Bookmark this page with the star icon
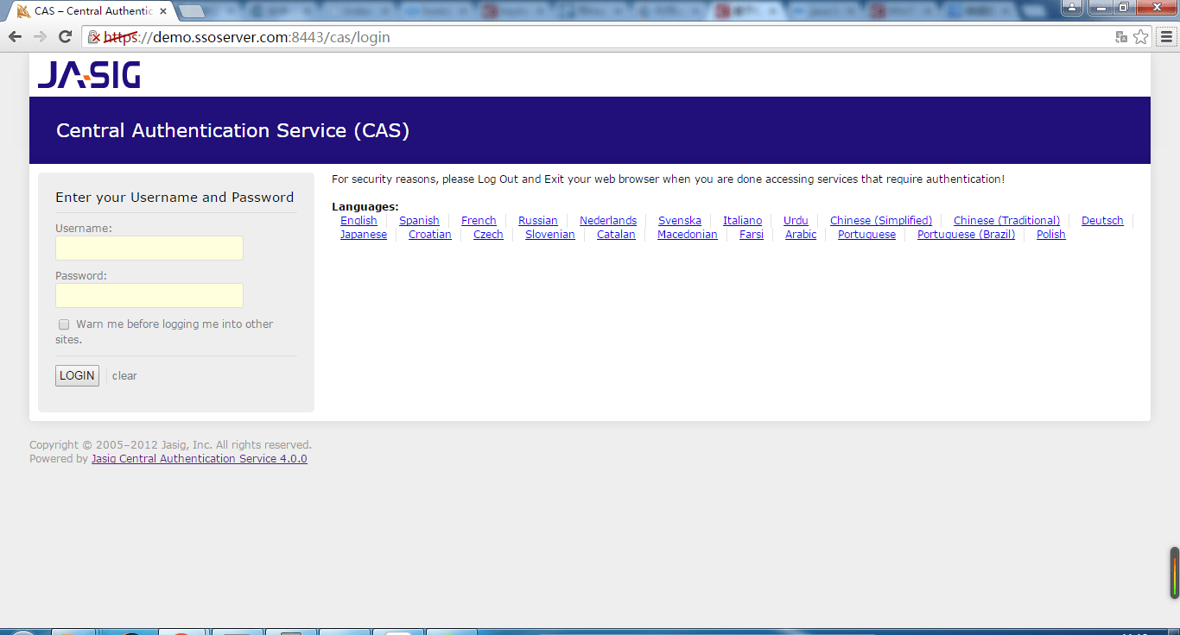 click(1140, 37)
